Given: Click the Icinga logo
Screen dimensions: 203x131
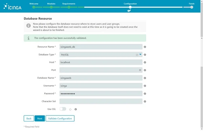Looking at the screenshot, I should click(x=13, y=7).
